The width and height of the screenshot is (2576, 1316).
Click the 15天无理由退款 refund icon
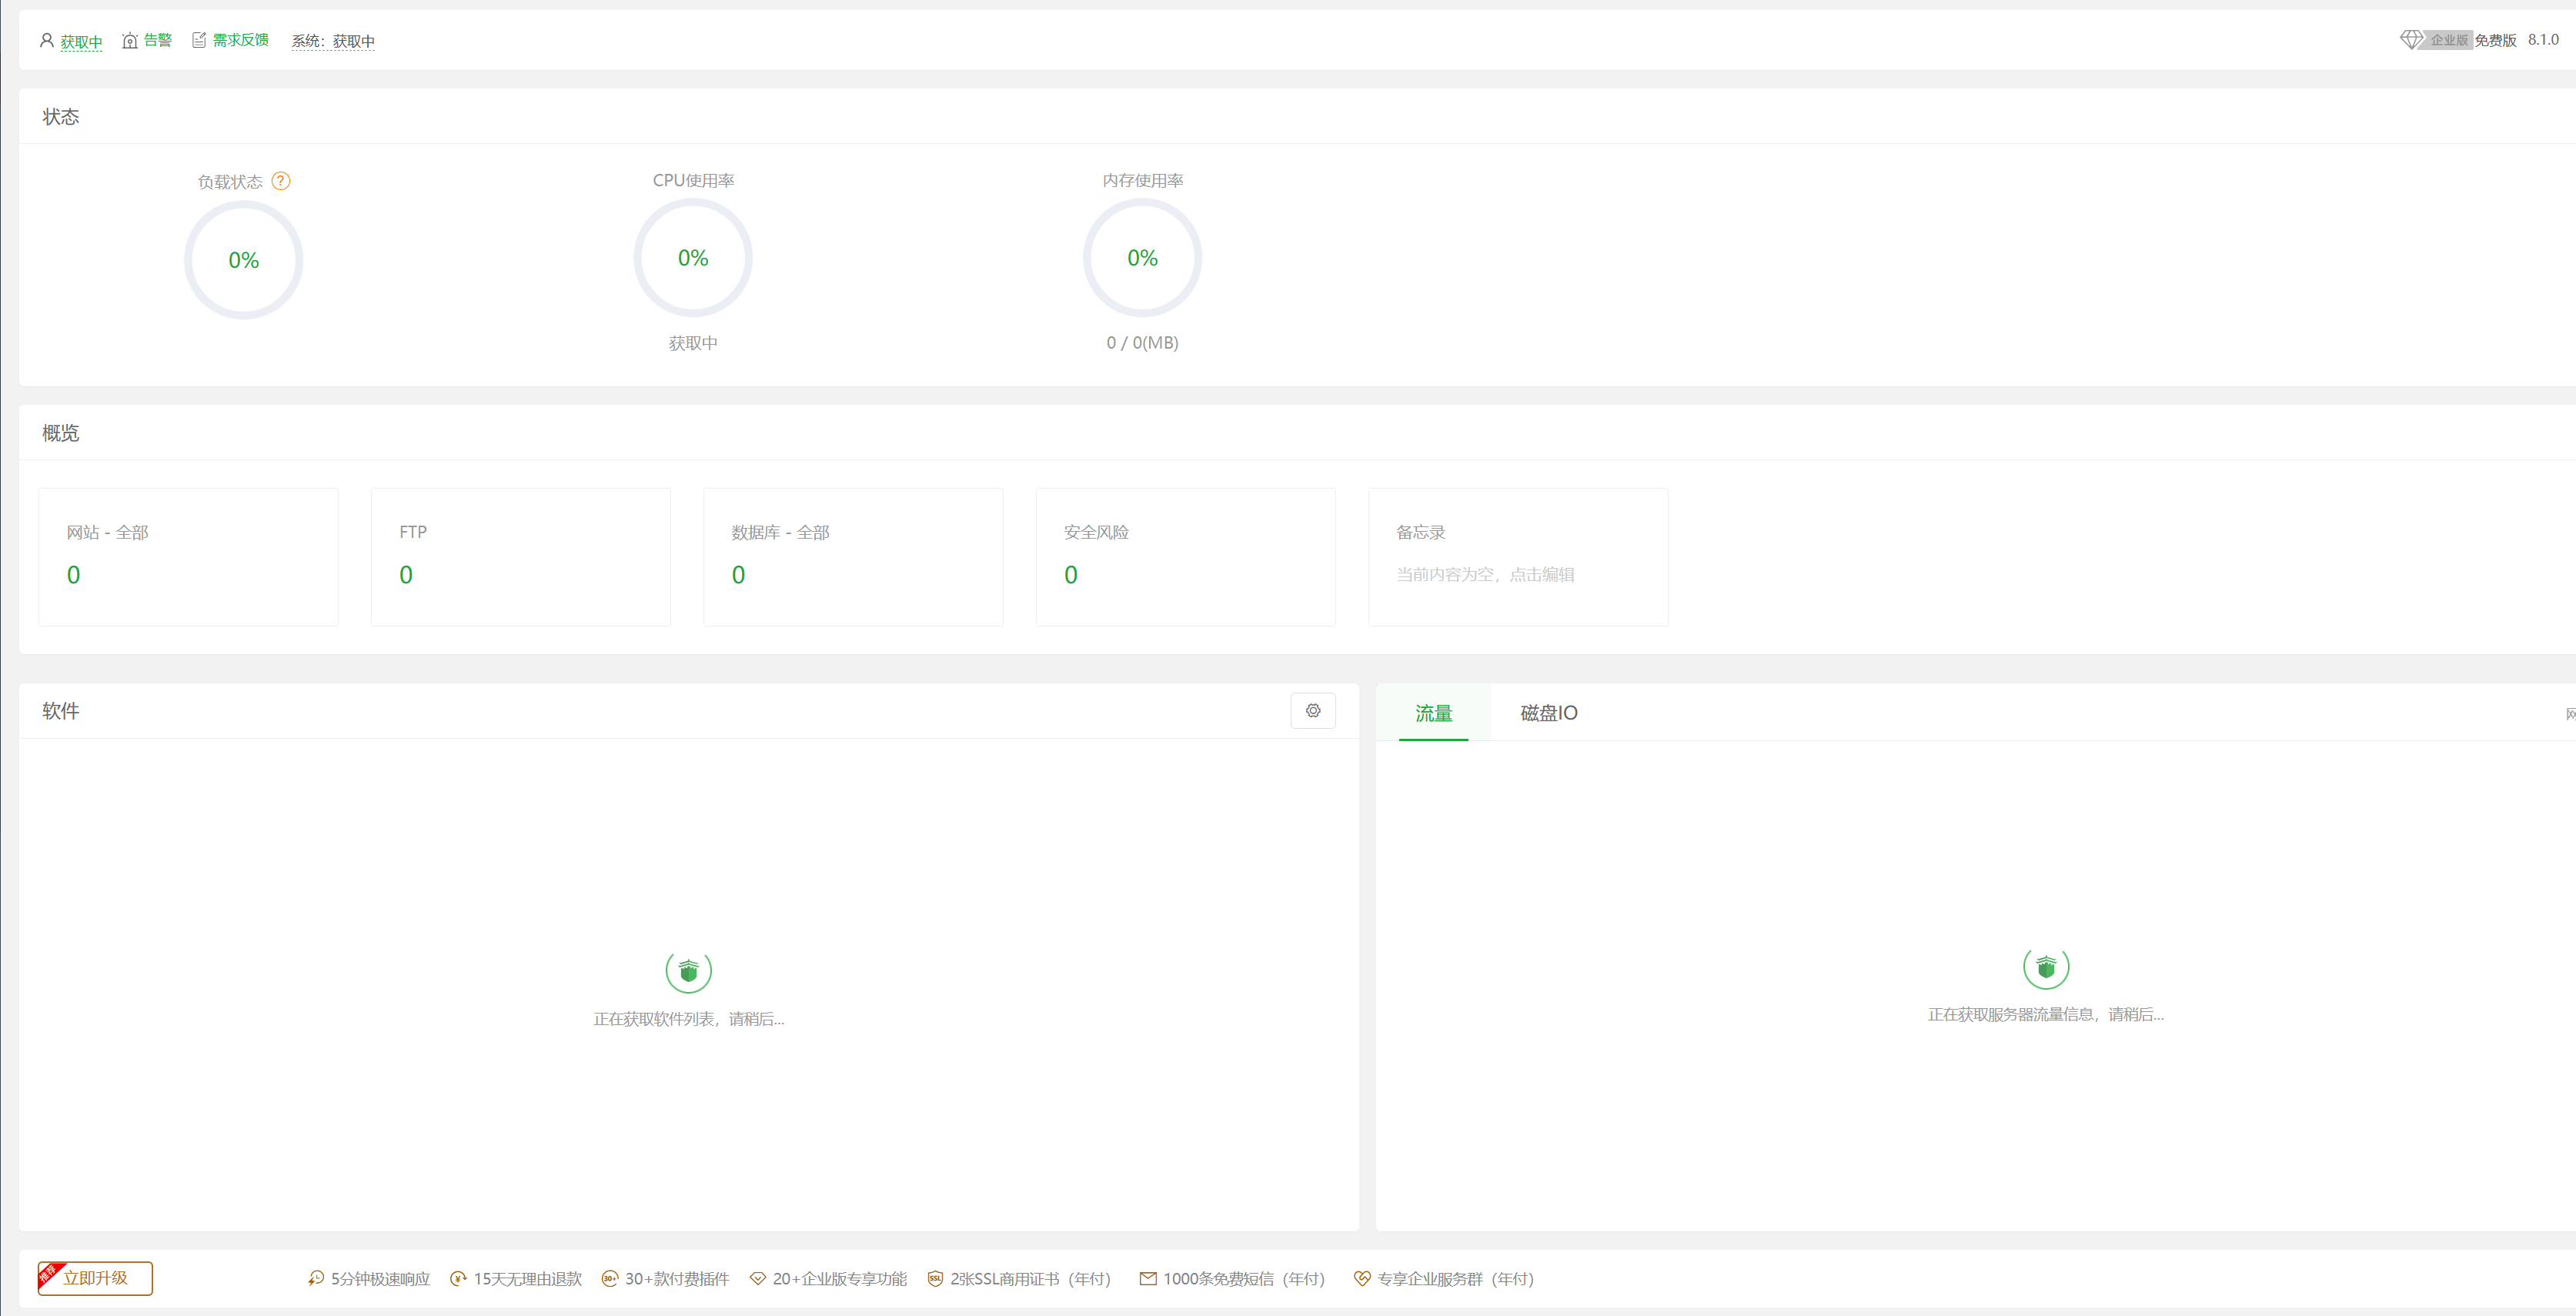tap(458, 1278)
